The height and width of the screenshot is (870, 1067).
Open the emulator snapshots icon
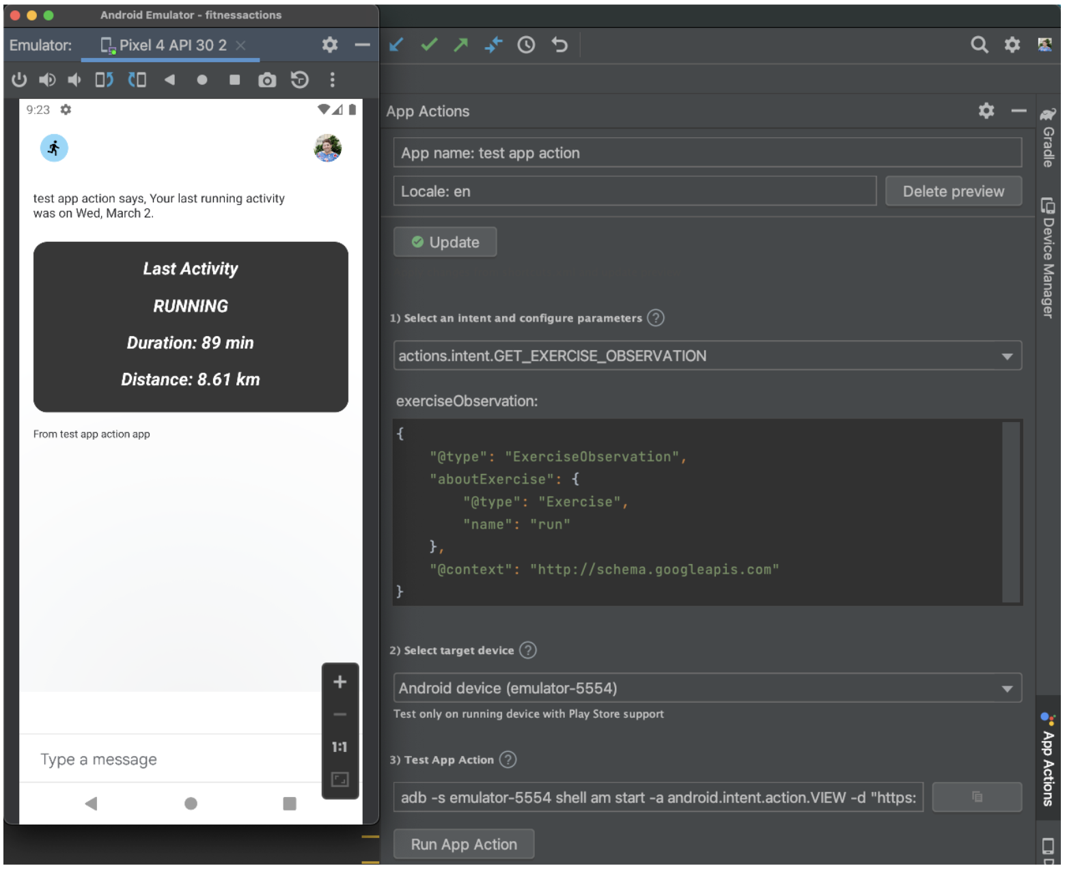pos(299,80)
